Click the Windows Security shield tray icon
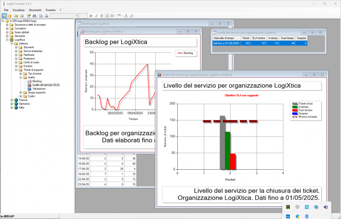The height and width of the screenshot is (219, 341). click(x=297, y=216)
